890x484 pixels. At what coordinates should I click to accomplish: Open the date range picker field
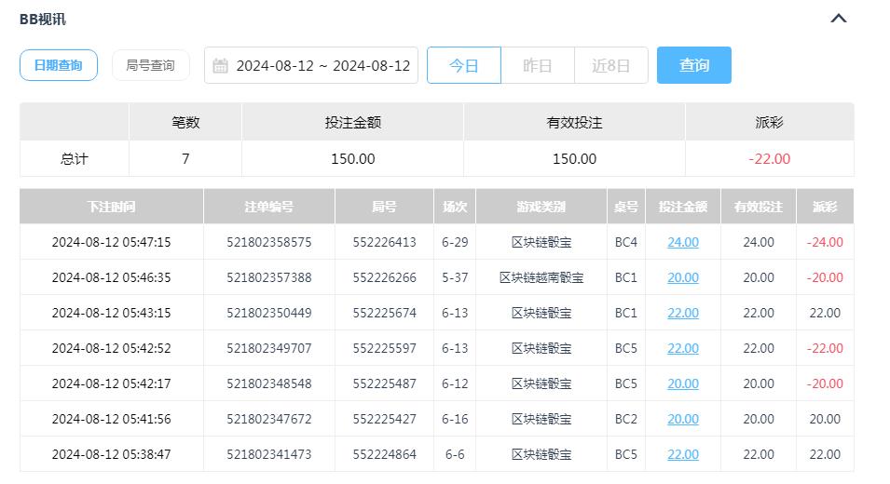click(x=322, y=66)
